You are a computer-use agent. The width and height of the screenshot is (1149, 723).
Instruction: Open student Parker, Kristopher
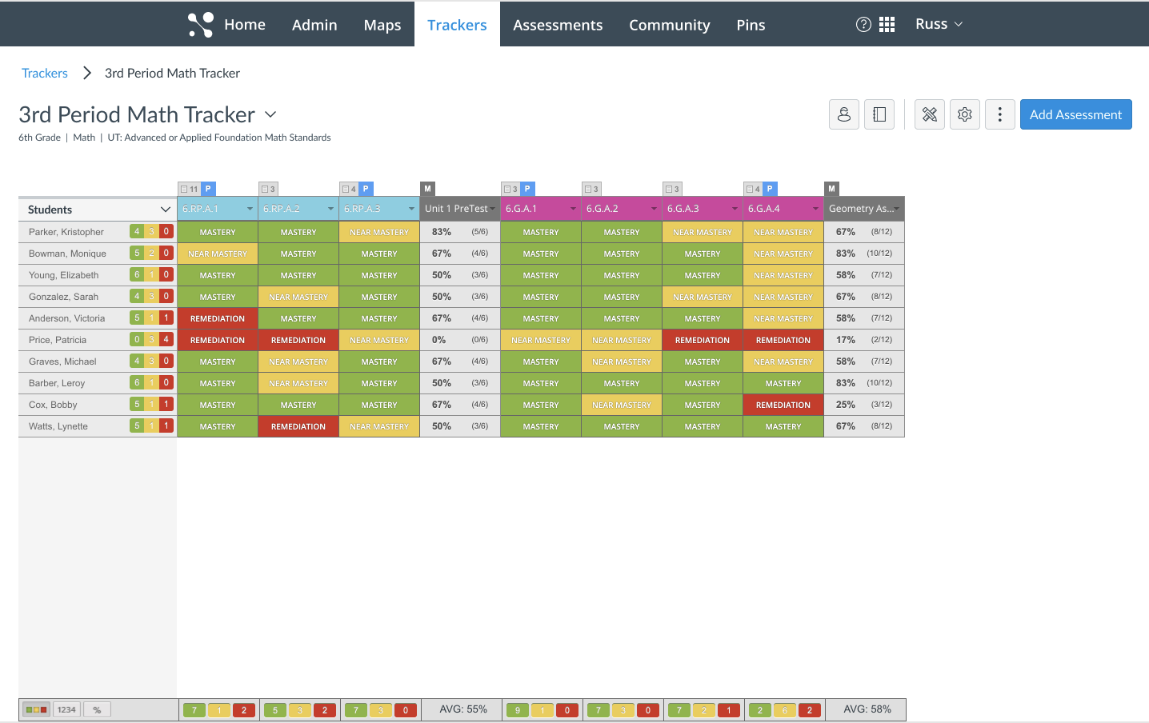[66, 232]
